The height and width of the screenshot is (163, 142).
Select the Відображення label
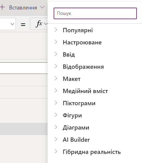tap(83, 67)
